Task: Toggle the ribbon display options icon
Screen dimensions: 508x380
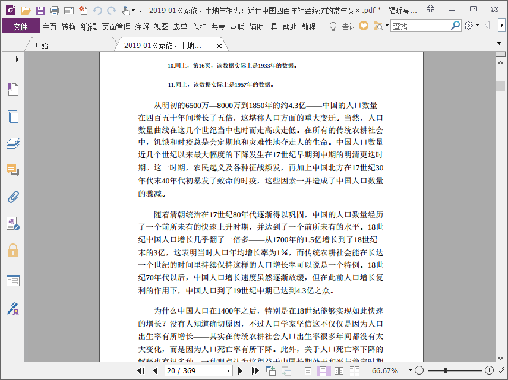Action: (430, 9)
